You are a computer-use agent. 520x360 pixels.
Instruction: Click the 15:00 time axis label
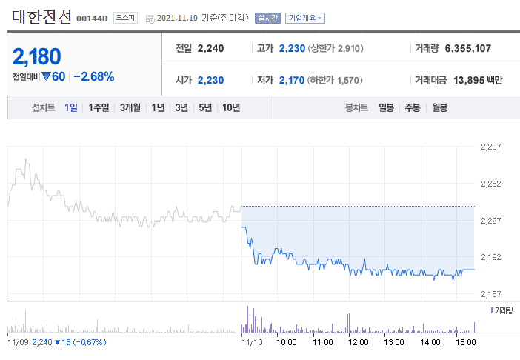pyautogui.click(x=466, y=342)
